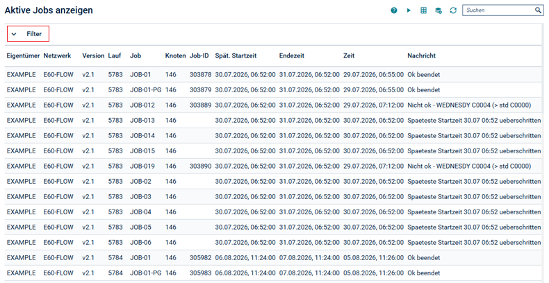
Task: Click the play arrow icon in toolbar
Action: [409, 10]
